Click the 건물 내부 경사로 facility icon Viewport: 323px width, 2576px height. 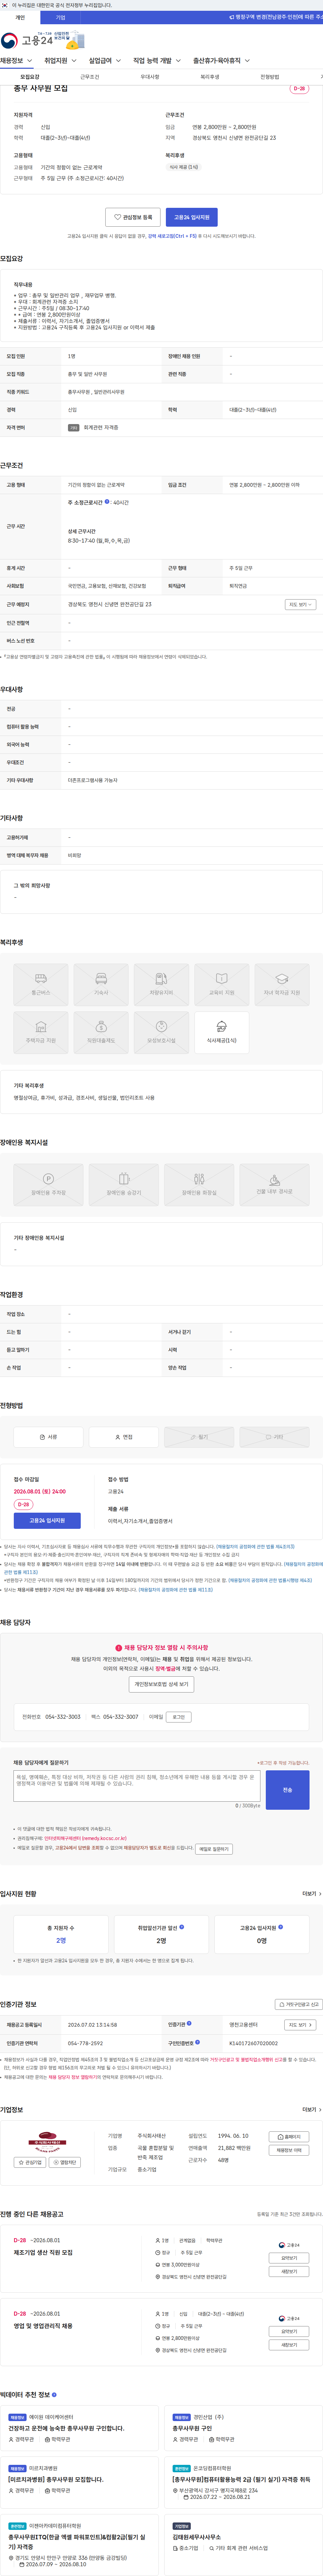point(274,1185)
